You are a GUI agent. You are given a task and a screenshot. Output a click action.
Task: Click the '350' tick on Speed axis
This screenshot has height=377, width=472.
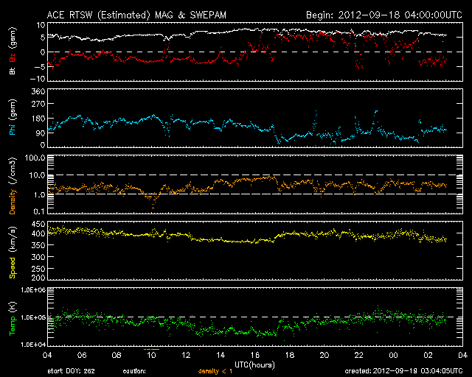click(38, 245)
